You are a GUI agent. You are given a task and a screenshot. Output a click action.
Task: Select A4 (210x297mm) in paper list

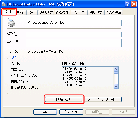(74, 82)
